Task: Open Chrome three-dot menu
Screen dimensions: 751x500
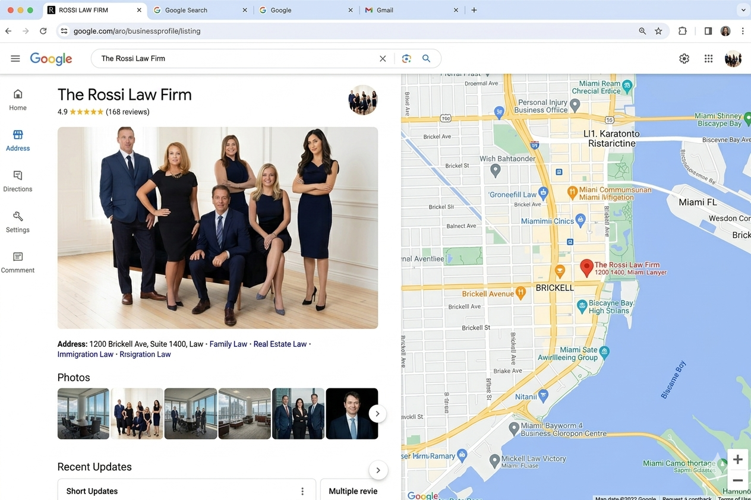Action: click(743, 31)
